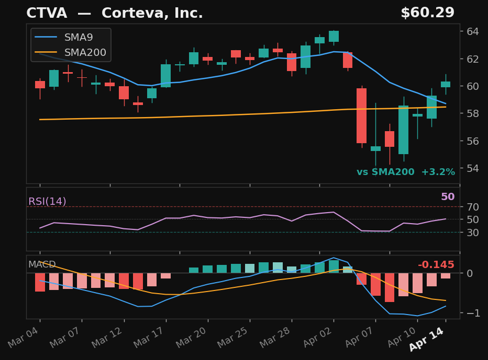Click the MACD 0 axis label
488x360 pixels.
pos(470,273)
